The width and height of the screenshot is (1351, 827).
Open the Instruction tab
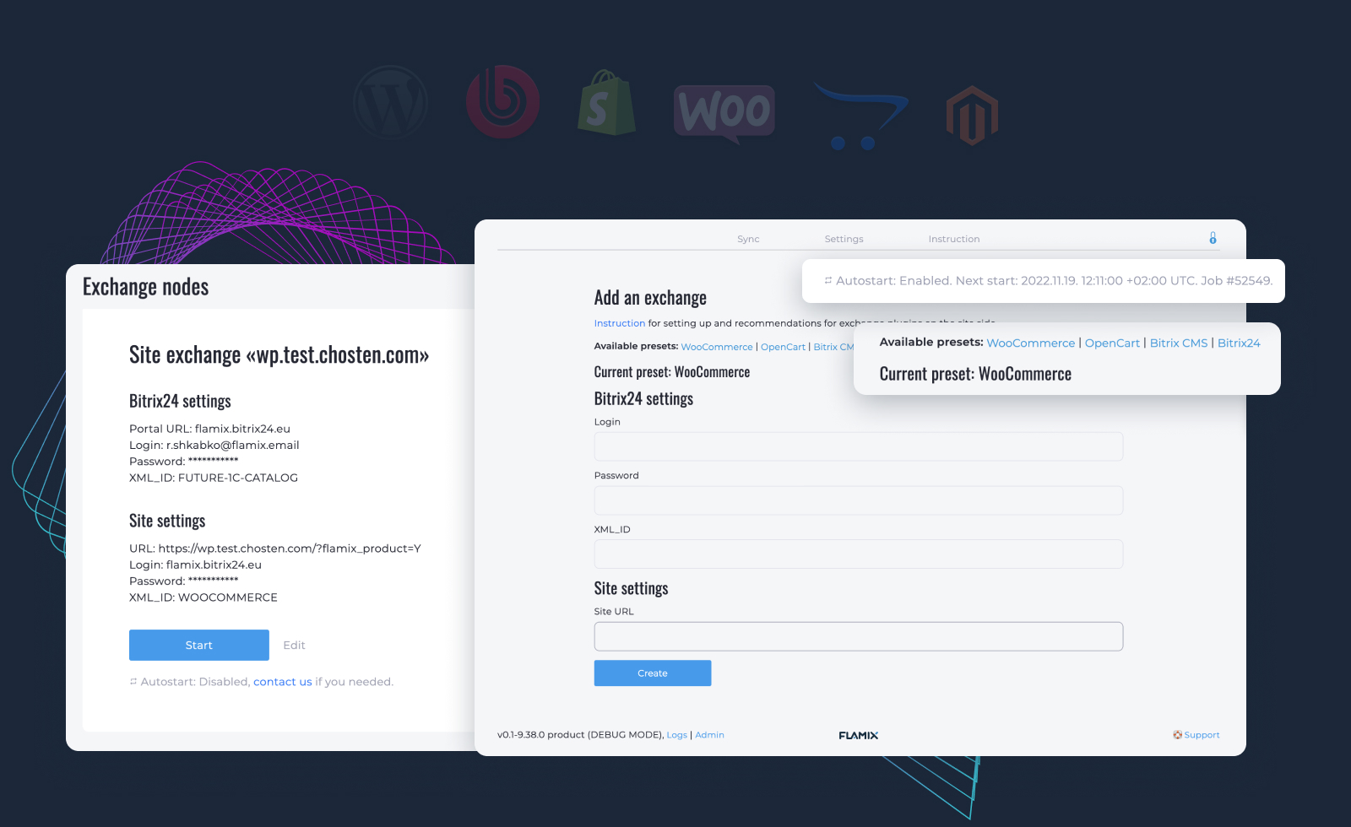click(x=954, y=239)
